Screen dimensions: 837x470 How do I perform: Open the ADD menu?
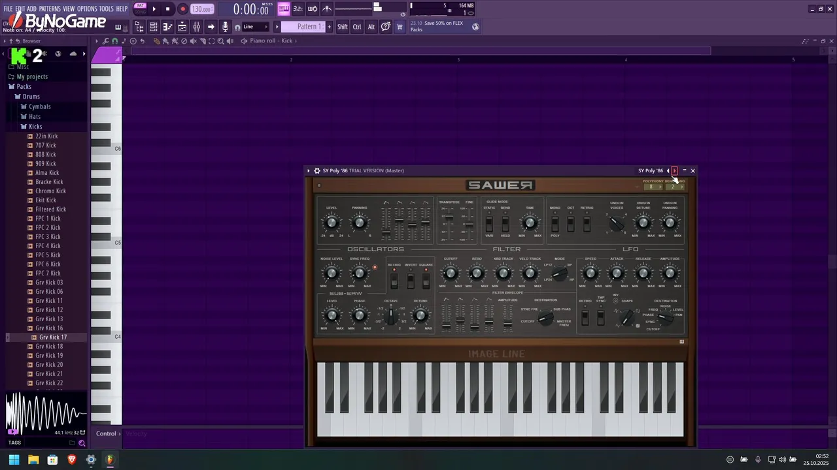pyautogui.click(x=32, y=9)
